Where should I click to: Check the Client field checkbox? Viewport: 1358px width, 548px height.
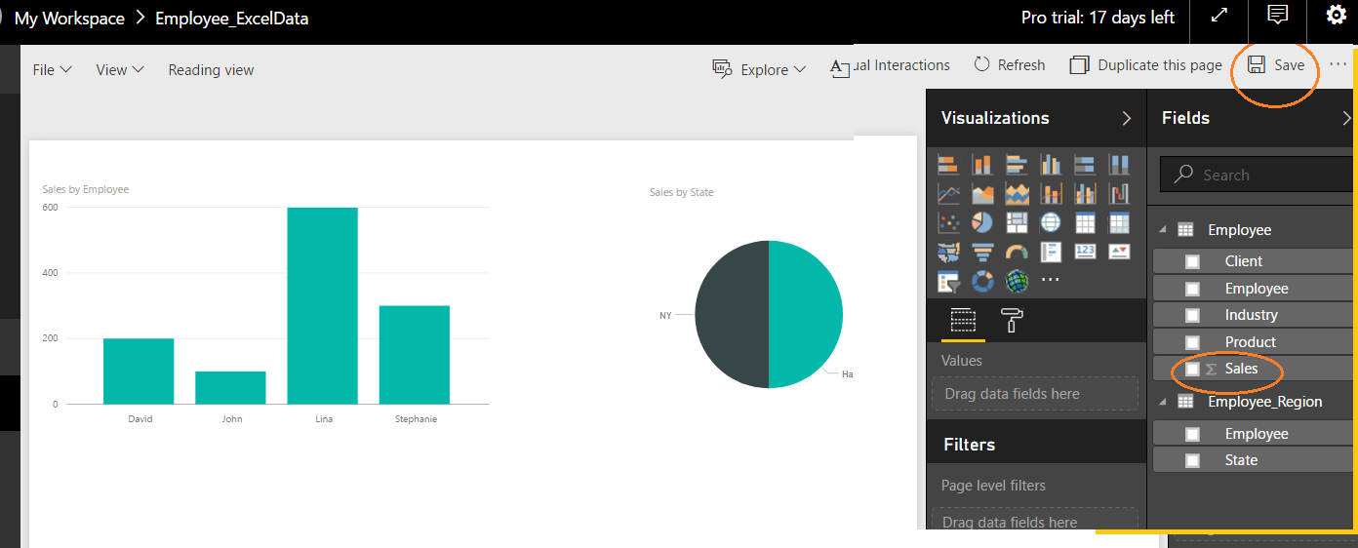[1192, 261]
